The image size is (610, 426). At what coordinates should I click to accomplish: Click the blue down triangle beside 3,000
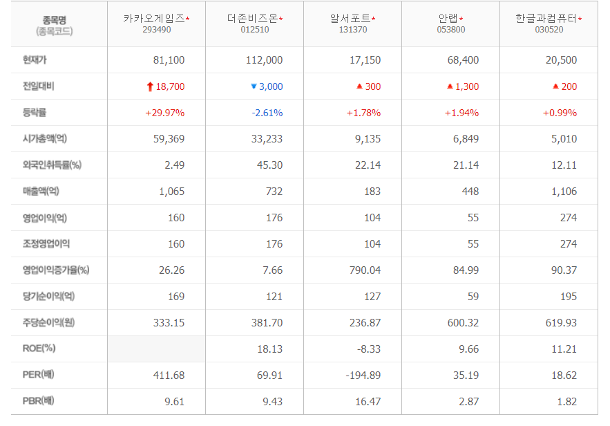click(x=254, y=86)
